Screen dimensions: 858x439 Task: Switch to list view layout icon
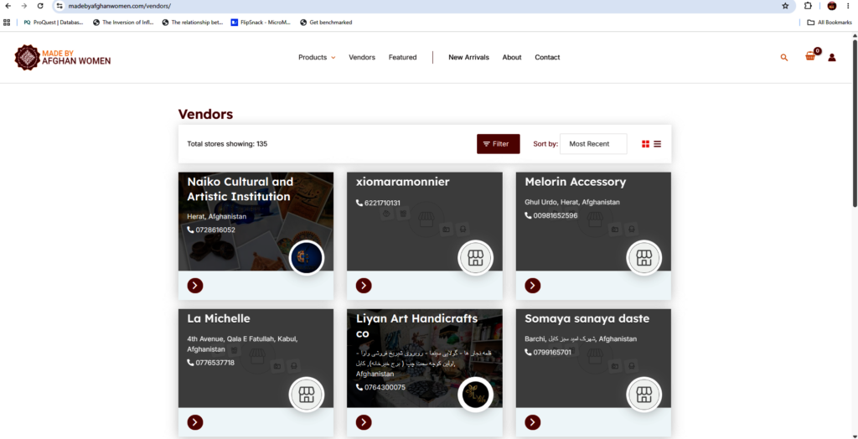click(x=657, y=144)
